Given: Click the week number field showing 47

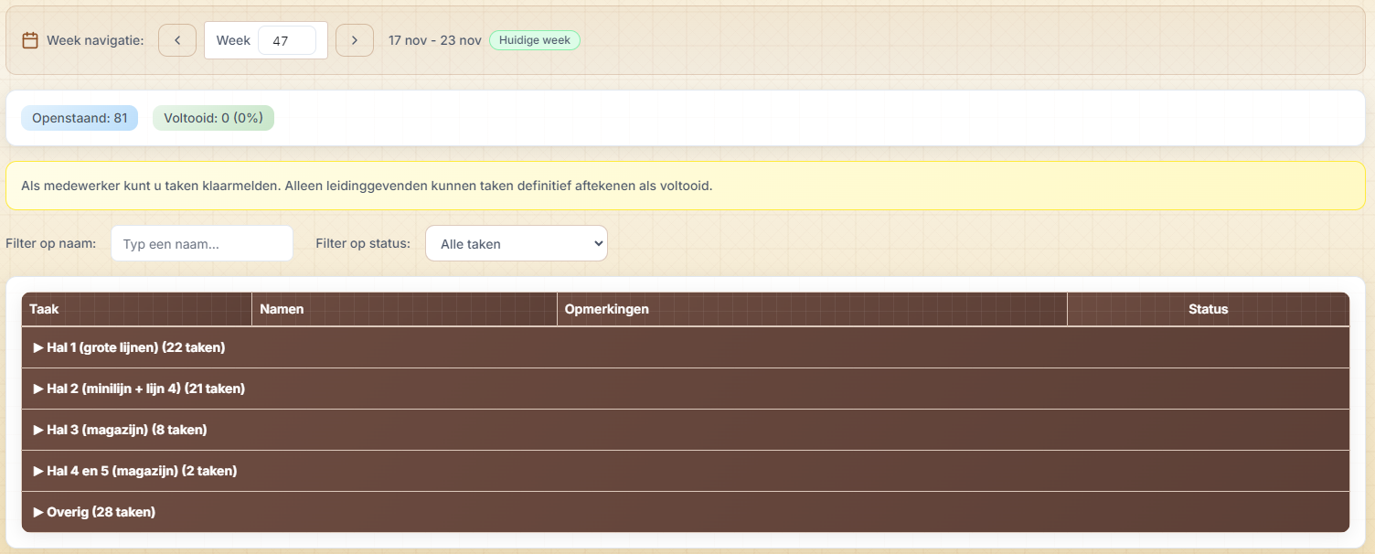Looking at the screenshot, I should click(x=286, y=40).
